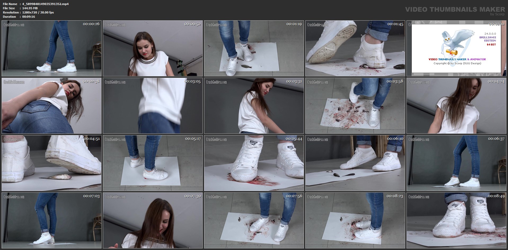Screen dimensions: 508x250
Task: Select the thumbnail marked 00:00:52
Action: click(x=153, y=48)
